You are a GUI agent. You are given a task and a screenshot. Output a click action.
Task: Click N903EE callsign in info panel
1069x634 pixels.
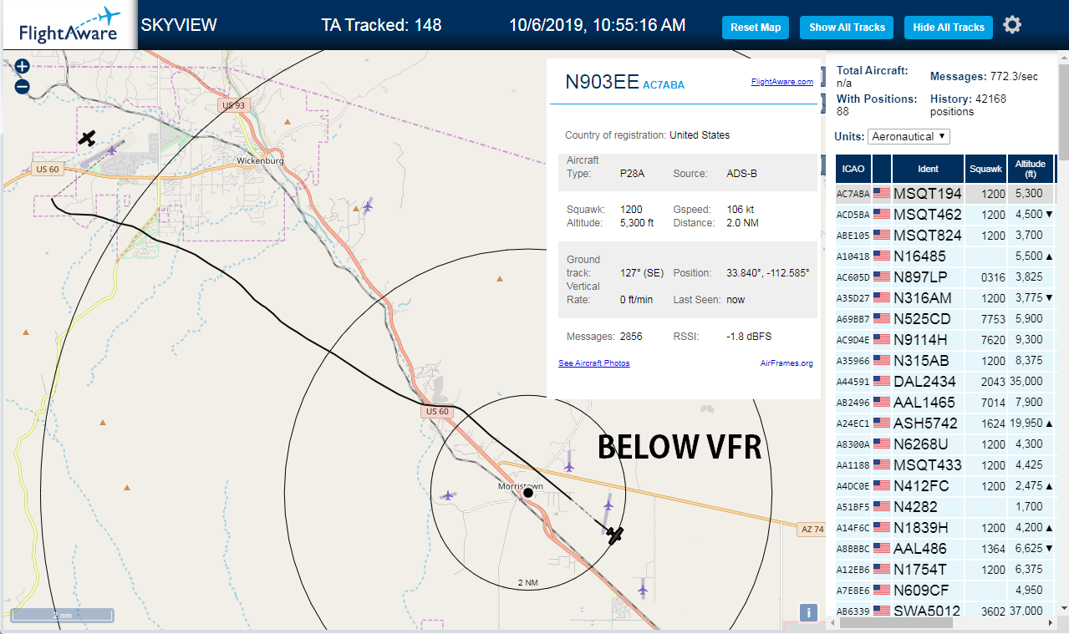(602, 82)
